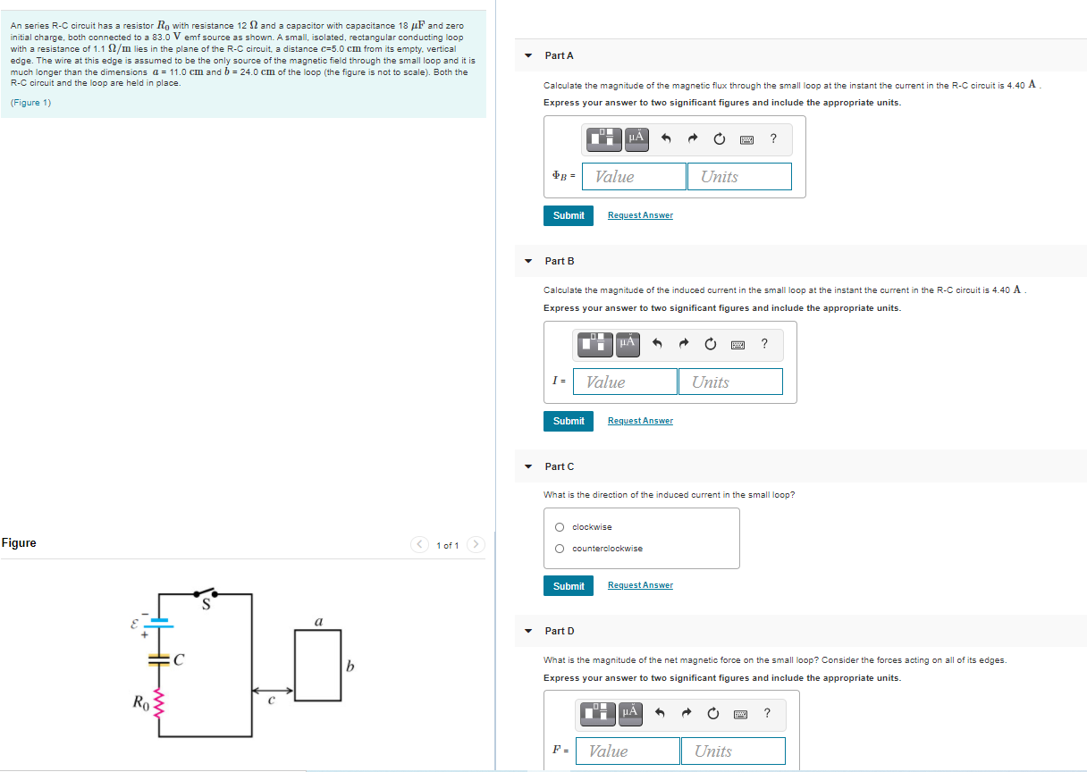
Task: Open the on-screen keyboard in Part A
Action: (x=745, y=139)
